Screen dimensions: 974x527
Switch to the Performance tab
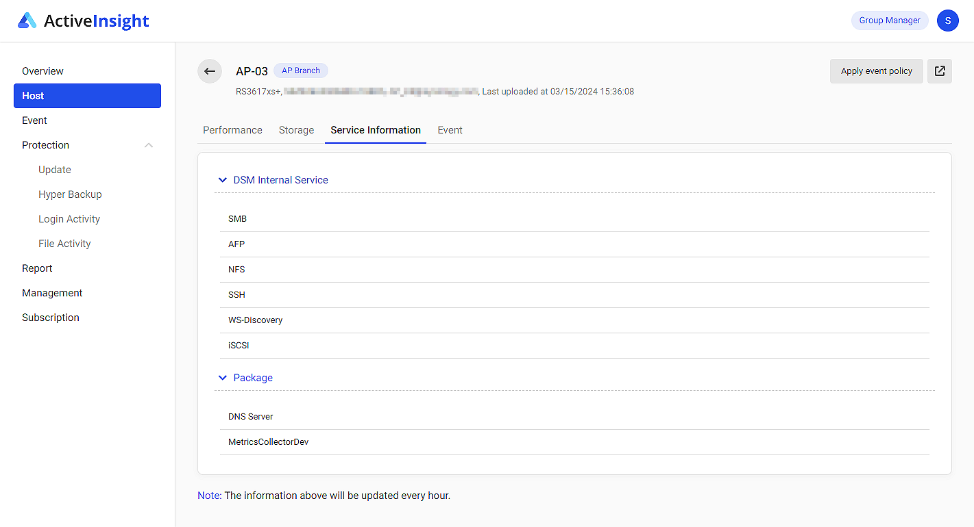(x=232, y=130)
